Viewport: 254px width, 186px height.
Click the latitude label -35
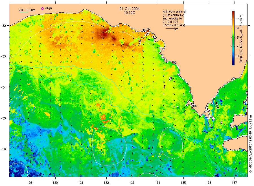(x=4, y=118)
